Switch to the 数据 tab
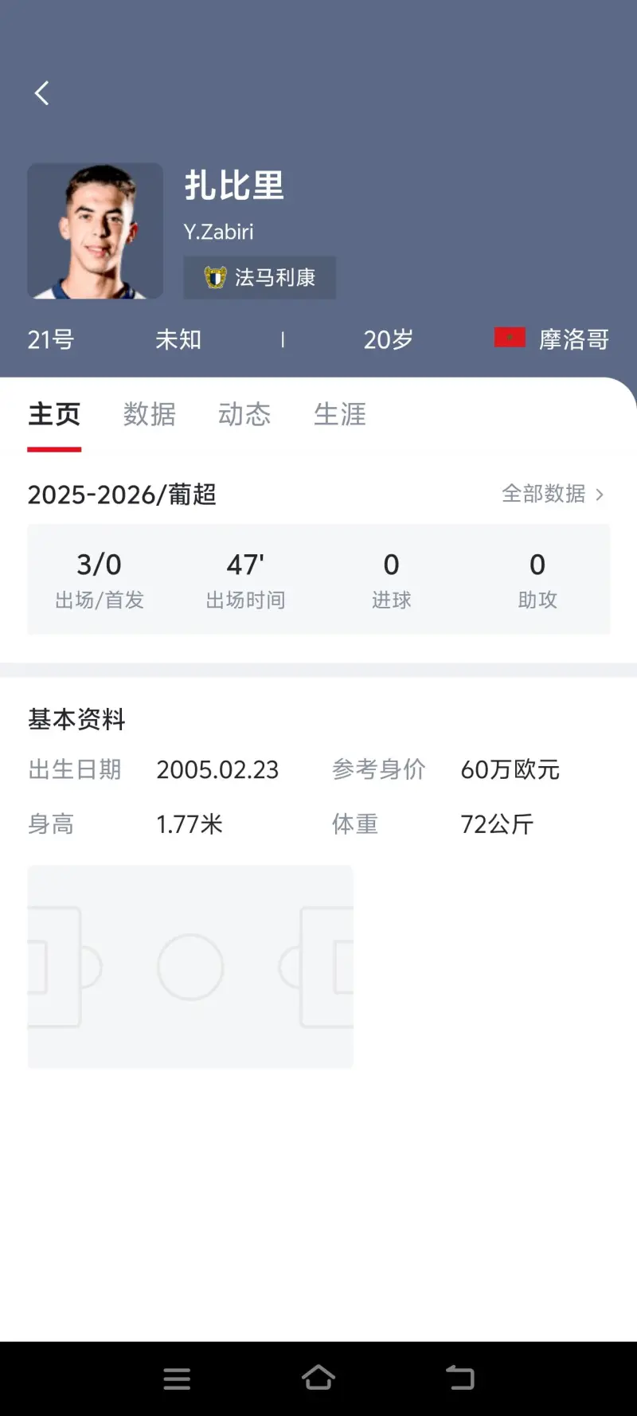 point(150,414)
